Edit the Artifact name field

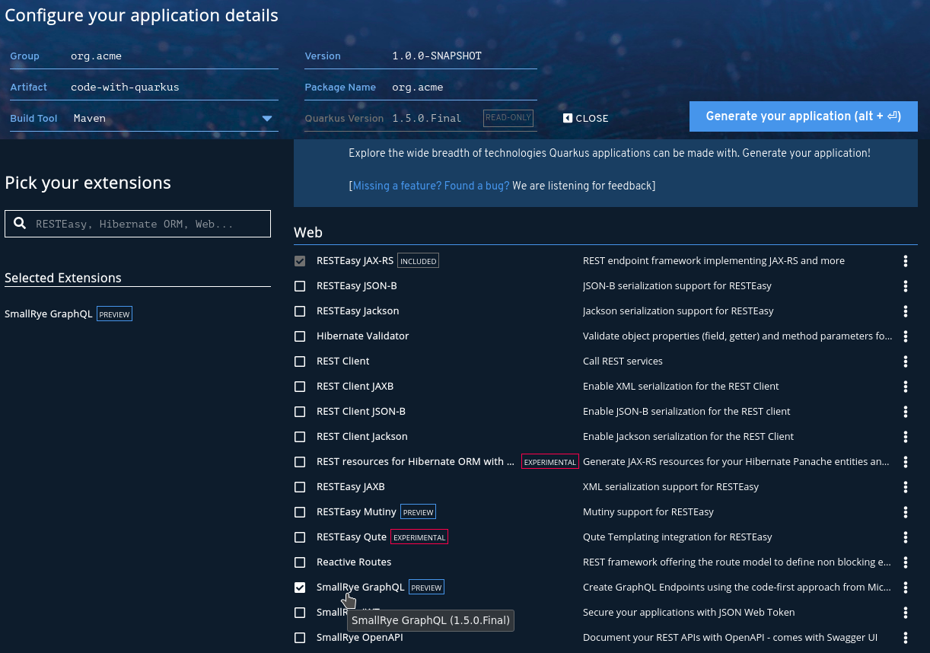coord(174,88)
